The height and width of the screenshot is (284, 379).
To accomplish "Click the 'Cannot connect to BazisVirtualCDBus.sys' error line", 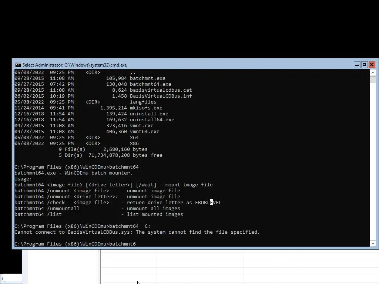I will [x=137, y=232].
